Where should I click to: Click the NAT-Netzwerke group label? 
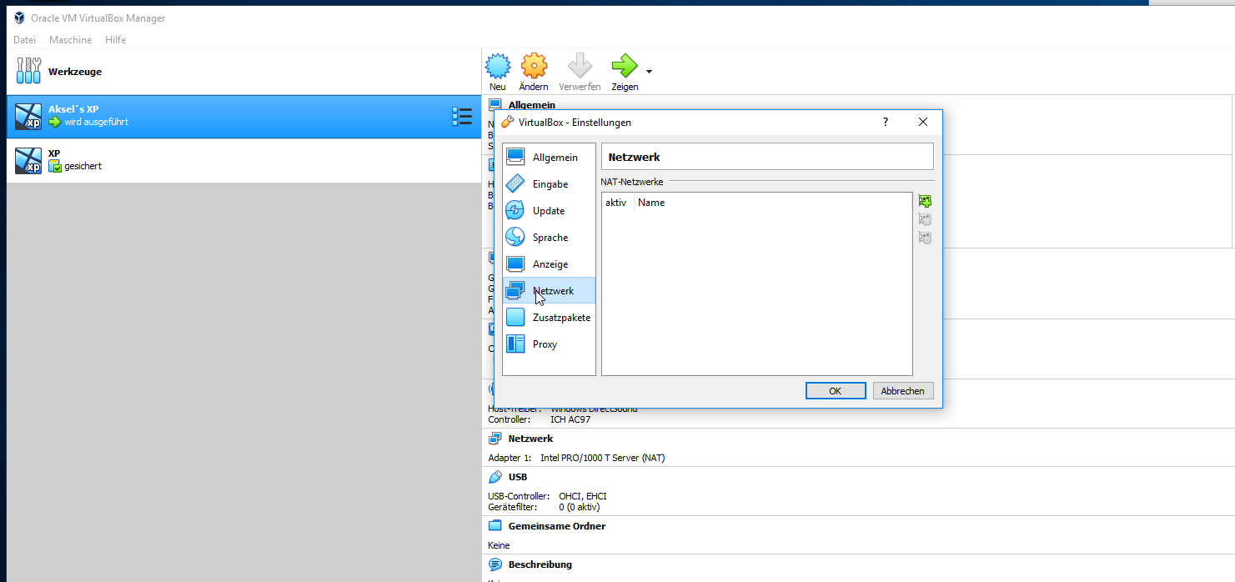(x=632, y=182)
